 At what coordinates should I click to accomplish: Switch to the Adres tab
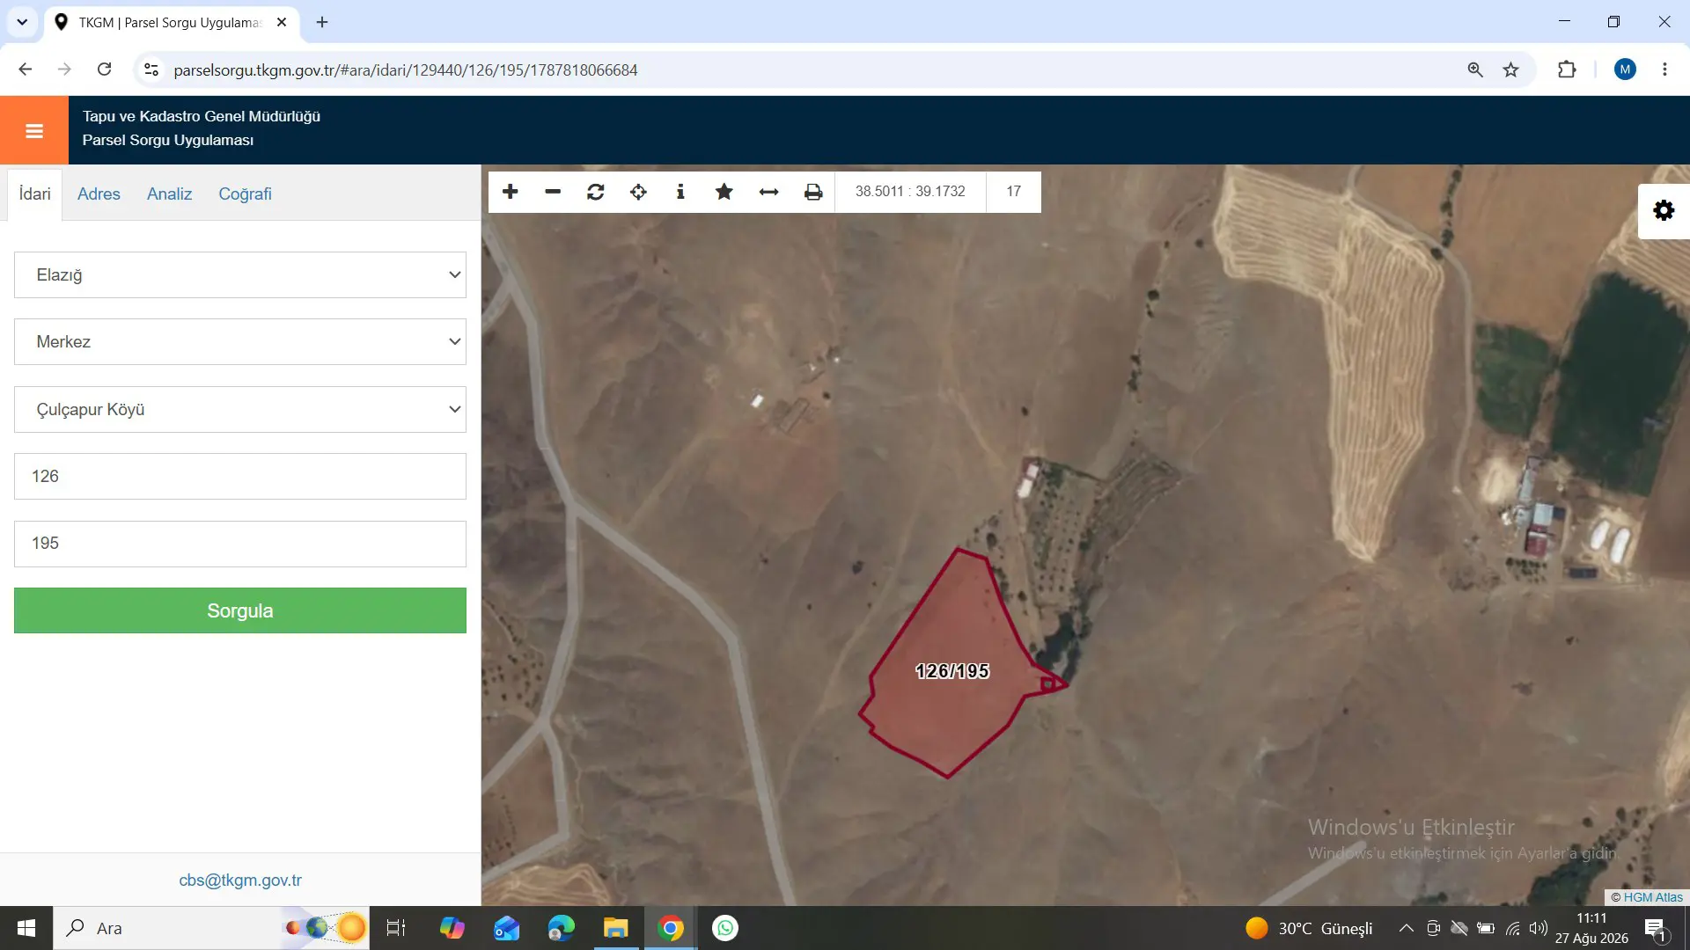tap(99, 194)
